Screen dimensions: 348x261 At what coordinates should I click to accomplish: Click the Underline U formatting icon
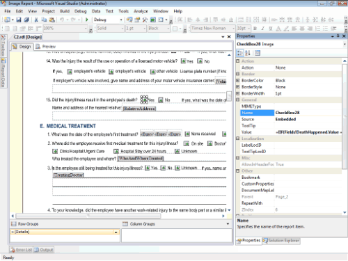(271, 29)
